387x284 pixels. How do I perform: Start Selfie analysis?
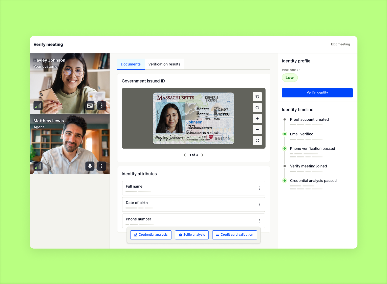click(x=192, y=235)
